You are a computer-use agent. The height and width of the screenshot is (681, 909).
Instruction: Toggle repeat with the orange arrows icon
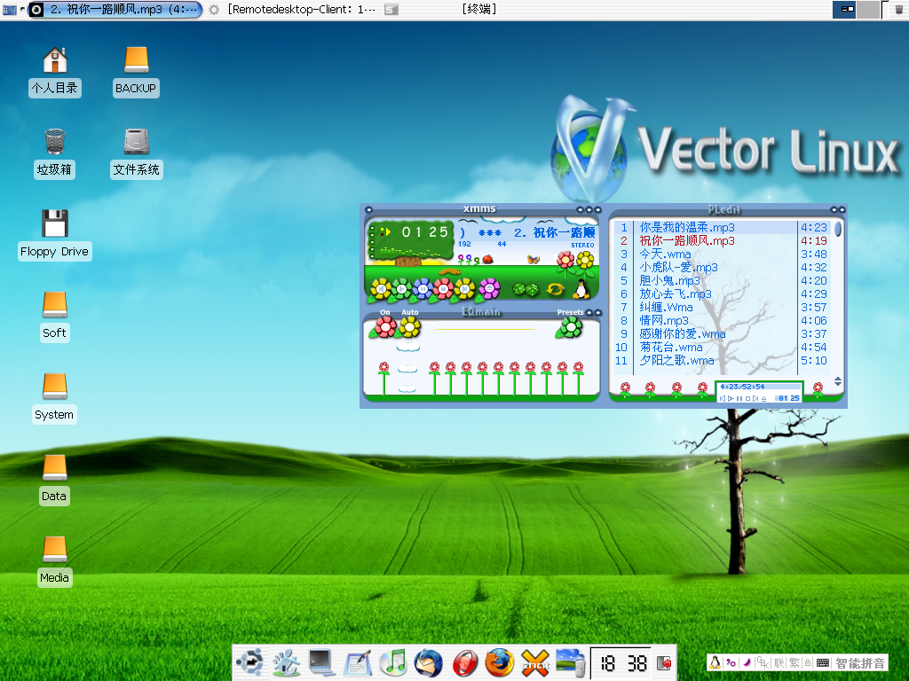(556, 289)
